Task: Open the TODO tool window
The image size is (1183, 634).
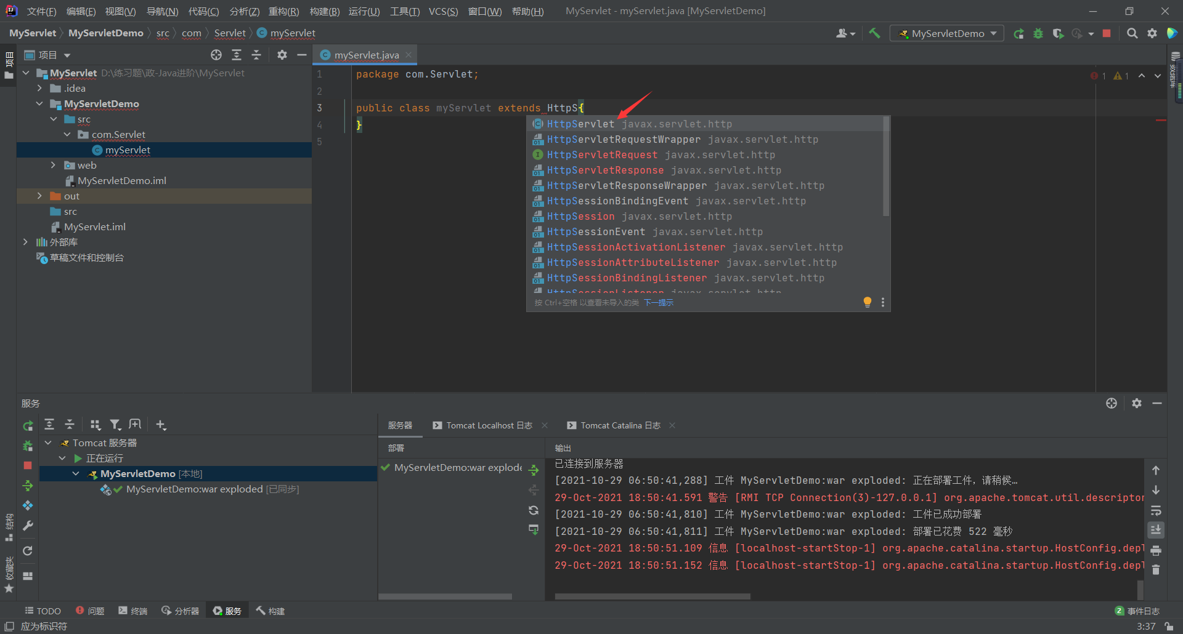Action: [42, 610]
